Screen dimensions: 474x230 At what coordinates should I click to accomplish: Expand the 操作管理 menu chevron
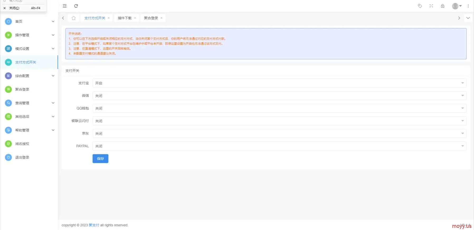pos(53,35)
